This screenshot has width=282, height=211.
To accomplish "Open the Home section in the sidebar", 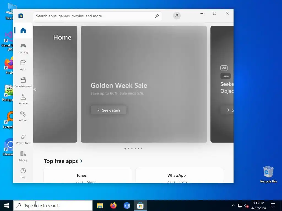I will (23, 30).
